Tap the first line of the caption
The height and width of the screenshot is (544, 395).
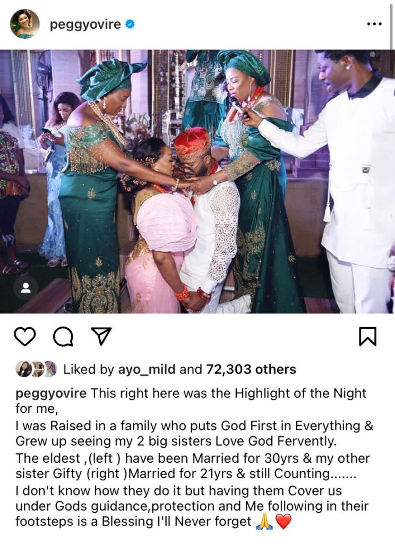click(191, 394)
